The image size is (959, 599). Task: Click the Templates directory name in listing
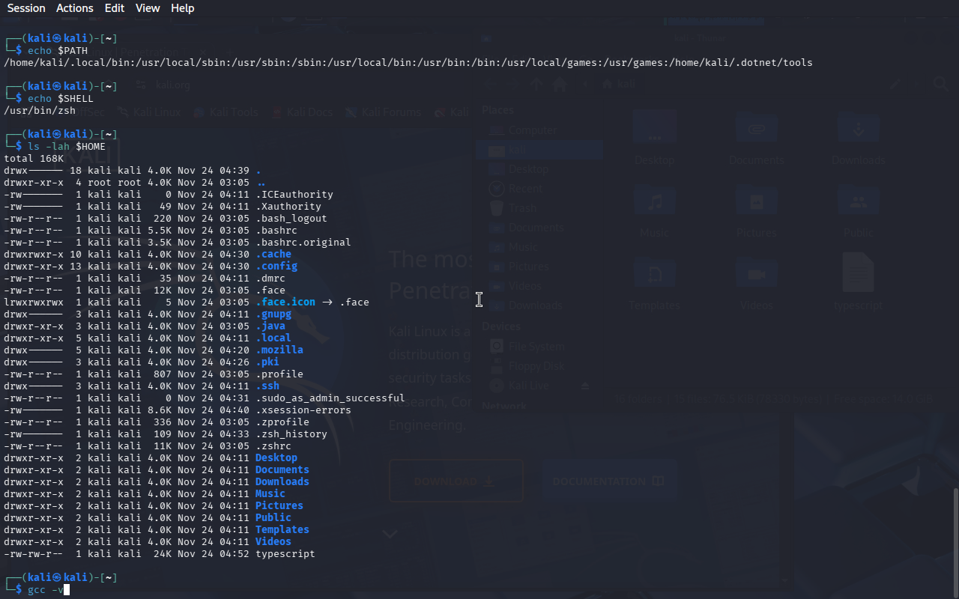(282, 530)
